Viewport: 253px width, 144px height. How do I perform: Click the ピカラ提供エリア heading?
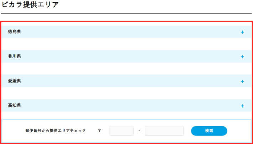(x=30, y=5)
